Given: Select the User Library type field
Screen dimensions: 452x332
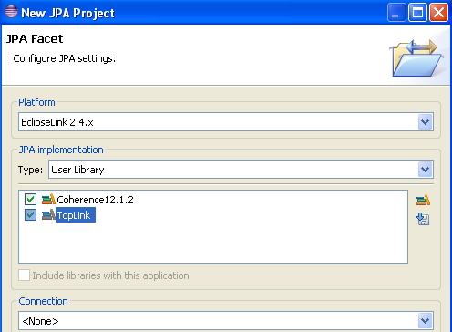Looking at the screenshot, I should [241, 170].
